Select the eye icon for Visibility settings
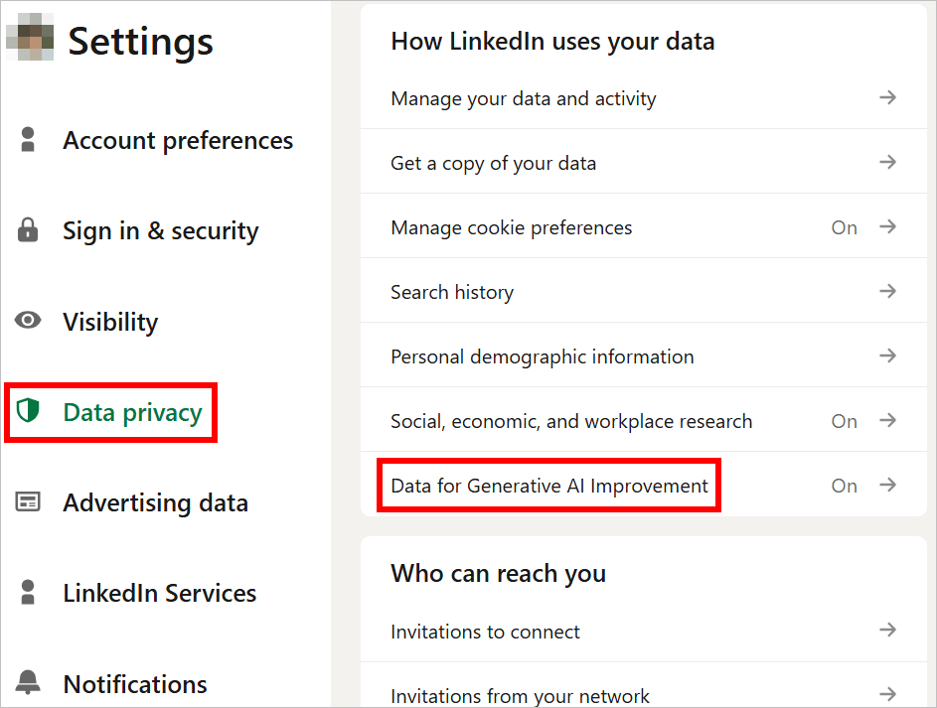 28,321
